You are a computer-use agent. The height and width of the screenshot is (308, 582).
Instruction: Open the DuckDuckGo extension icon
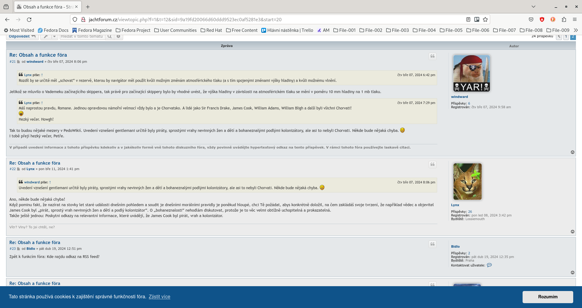(x=553, y=20)
